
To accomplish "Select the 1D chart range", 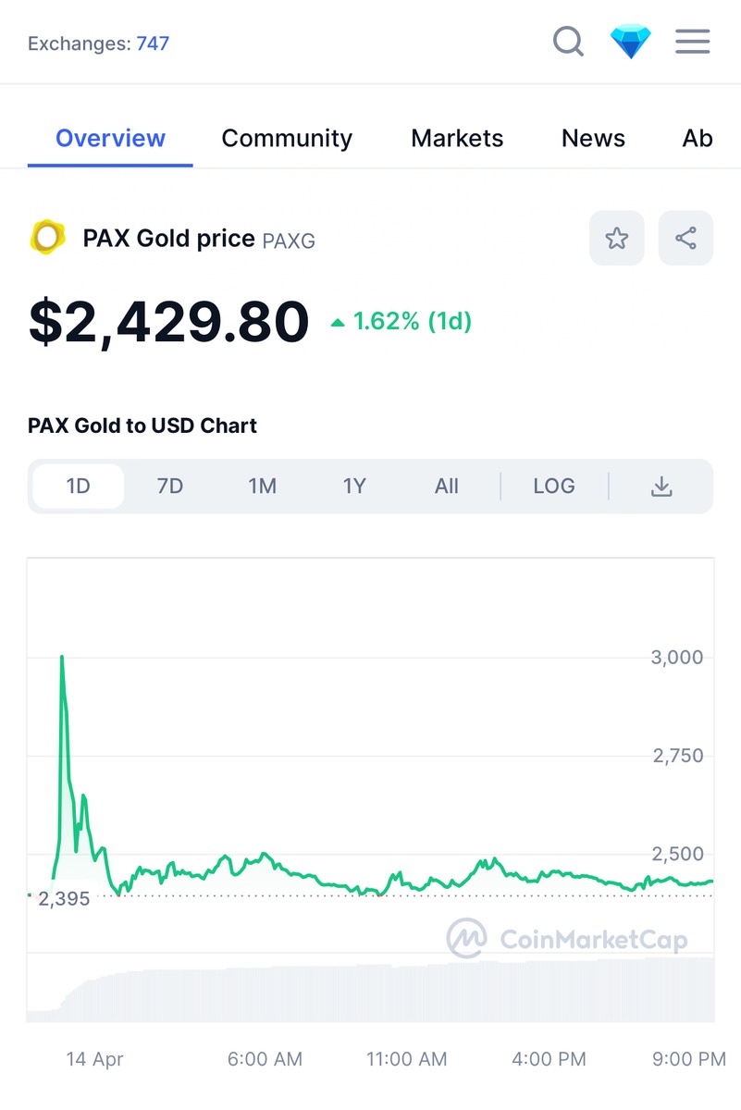I will (79, 487).
